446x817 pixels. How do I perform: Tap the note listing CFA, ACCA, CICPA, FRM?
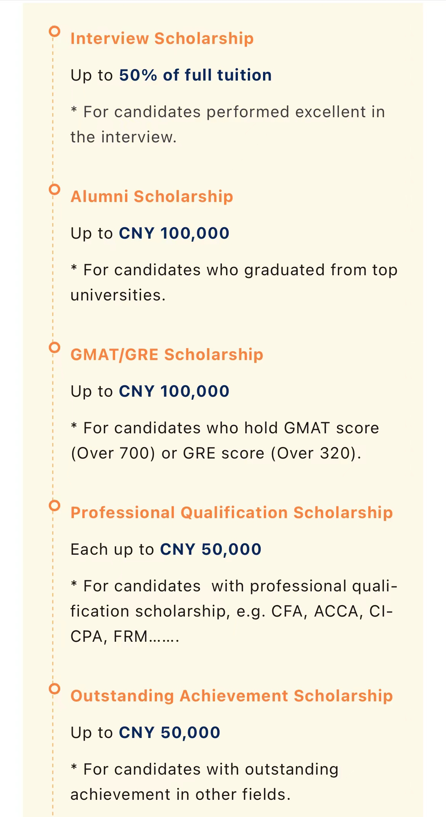tap(234, 611)
